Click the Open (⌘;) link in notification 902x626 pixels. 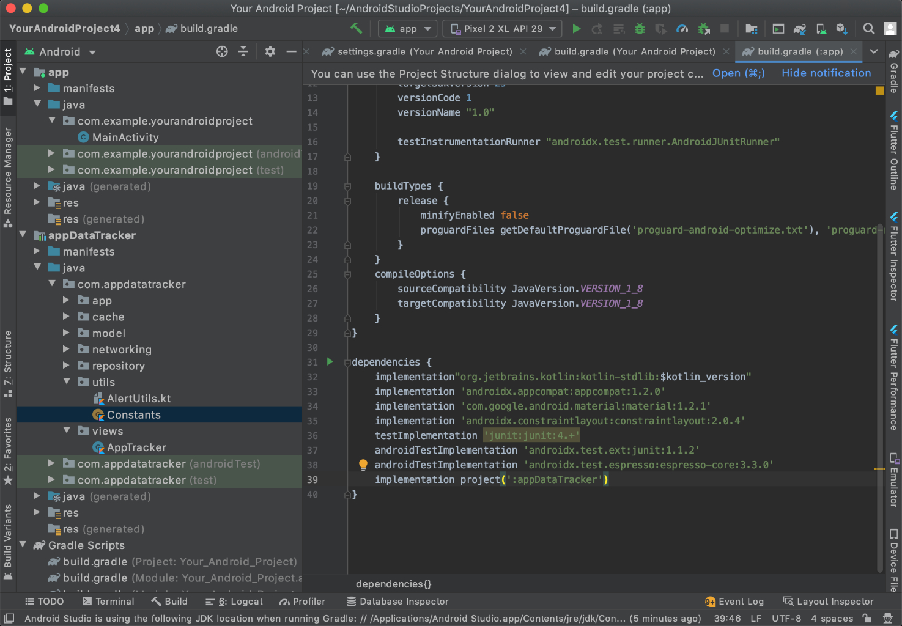(738, 73)
